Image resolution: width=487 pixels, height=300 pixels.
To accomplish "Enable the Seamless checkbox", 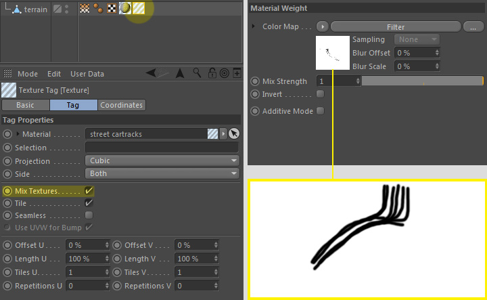I will (x=89, y=215).
